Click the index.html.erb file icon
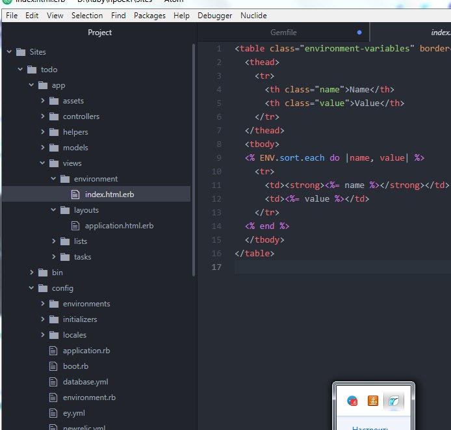451x430 pixels. click(75, 195)
